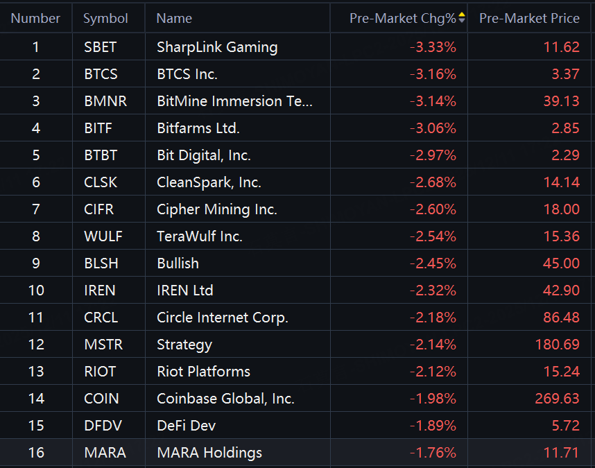Sort by Pre-Market Chg% column header
Image resolution: width=595 pixels, height=468 pixels.
click(402, 19)
